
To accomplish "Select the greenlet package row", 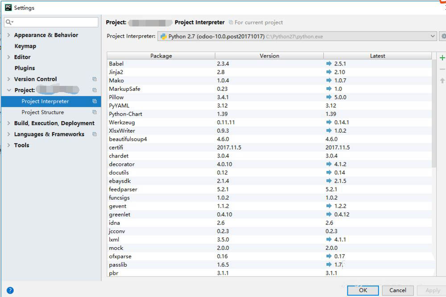I will click(269, 214).
